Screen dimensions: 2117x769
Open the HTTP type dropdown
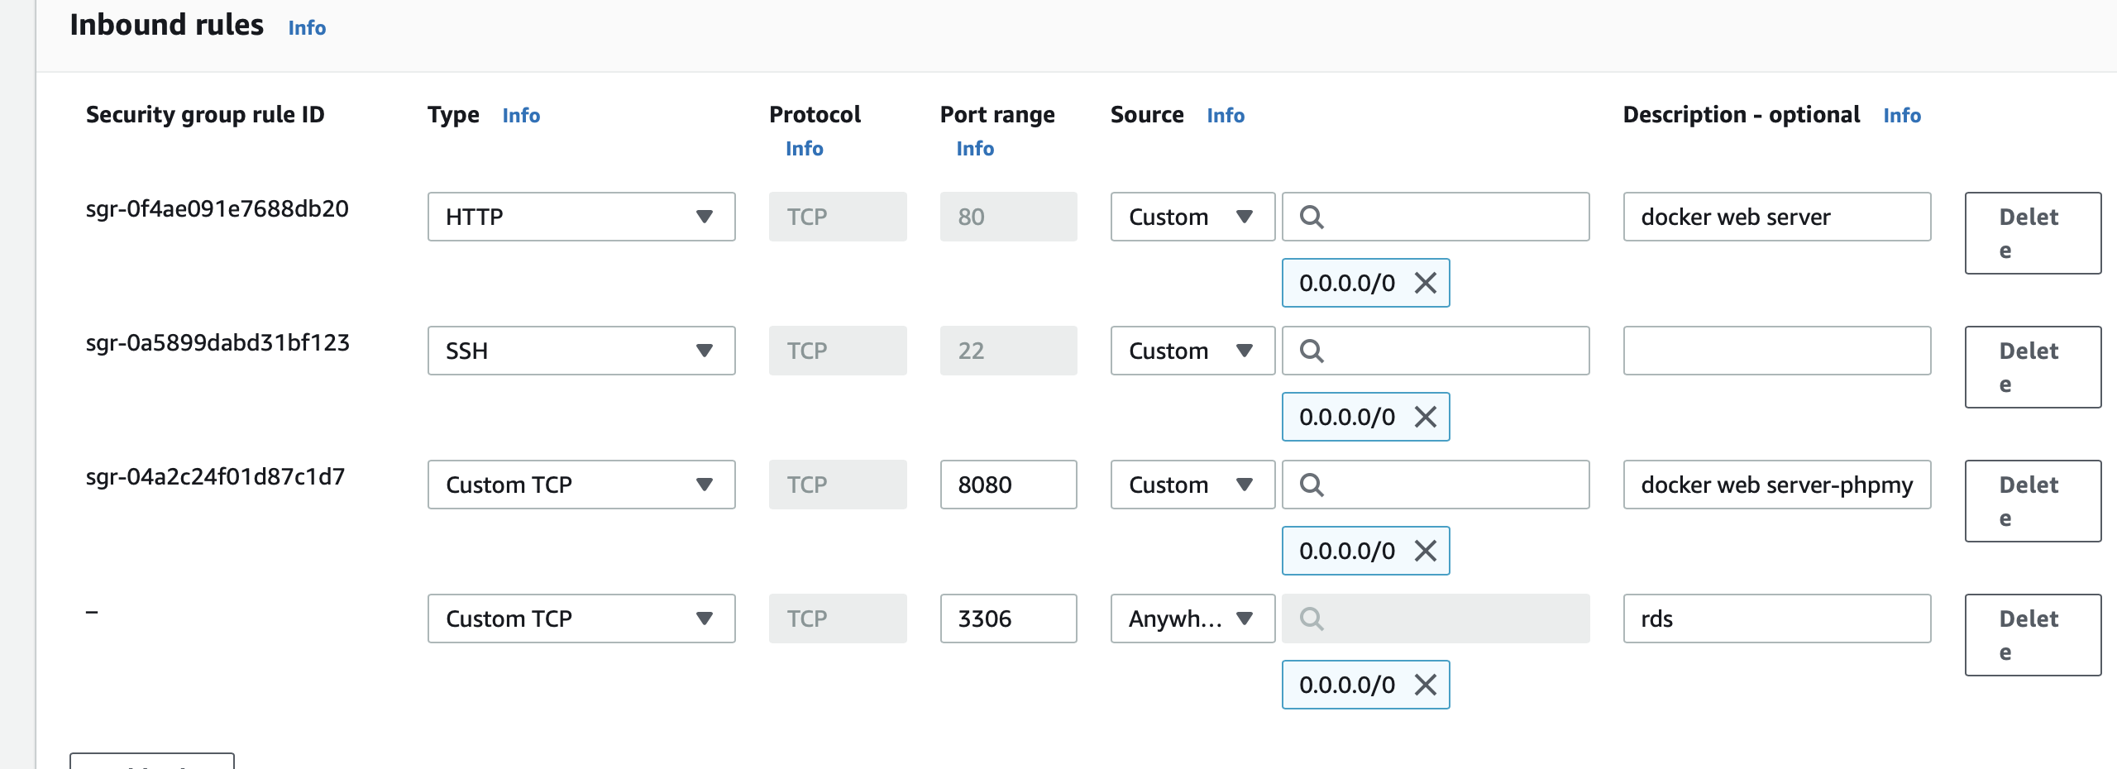pos(581,217)
